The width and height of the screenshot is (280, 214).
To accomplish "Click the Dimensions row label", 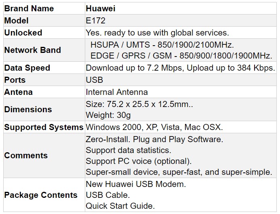I will pyautogui.click(x=28, y=109).
